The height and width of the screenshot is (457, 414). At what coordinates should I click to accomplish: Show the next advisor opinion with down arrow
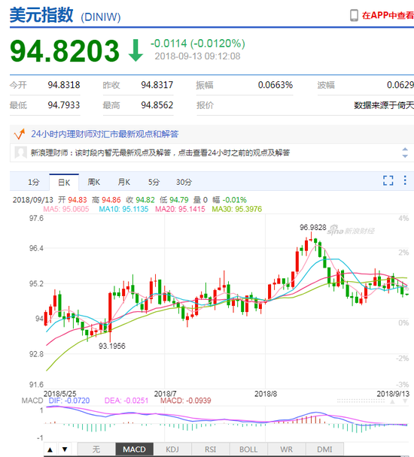point(405,156)
